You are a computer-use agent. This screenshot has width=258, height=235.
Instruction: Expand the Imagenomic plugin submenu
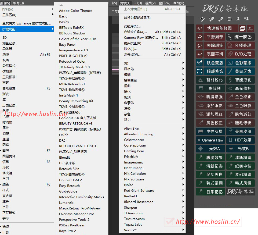click(x=152, y=162)
